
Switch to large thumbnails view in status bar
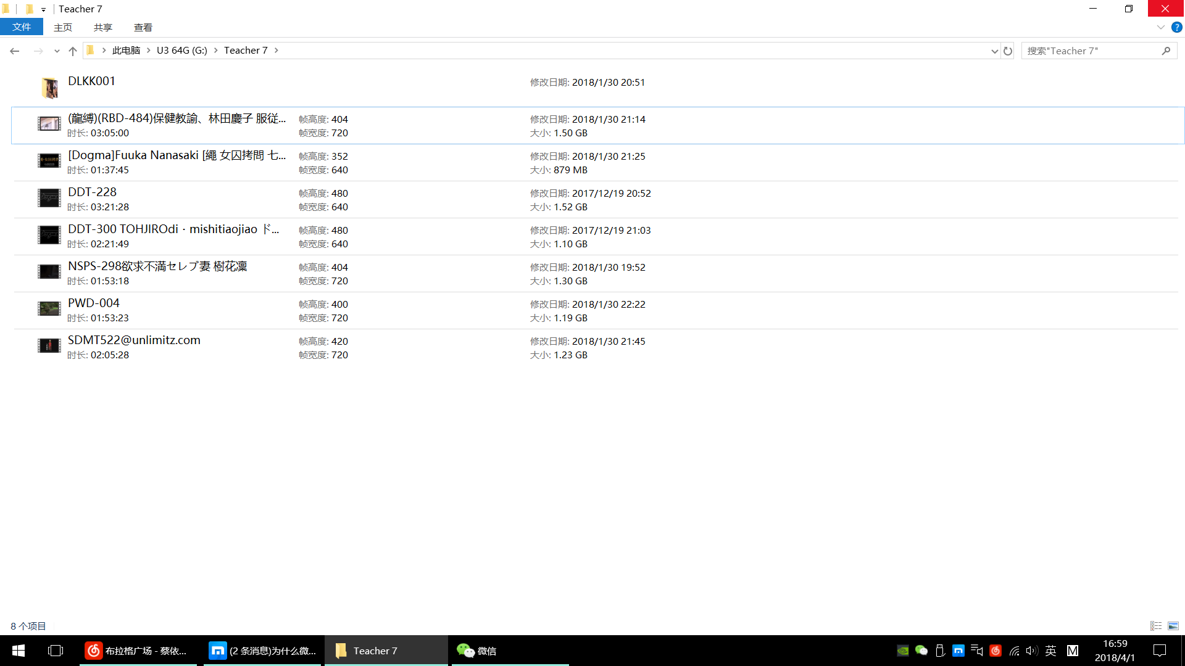1173,626
